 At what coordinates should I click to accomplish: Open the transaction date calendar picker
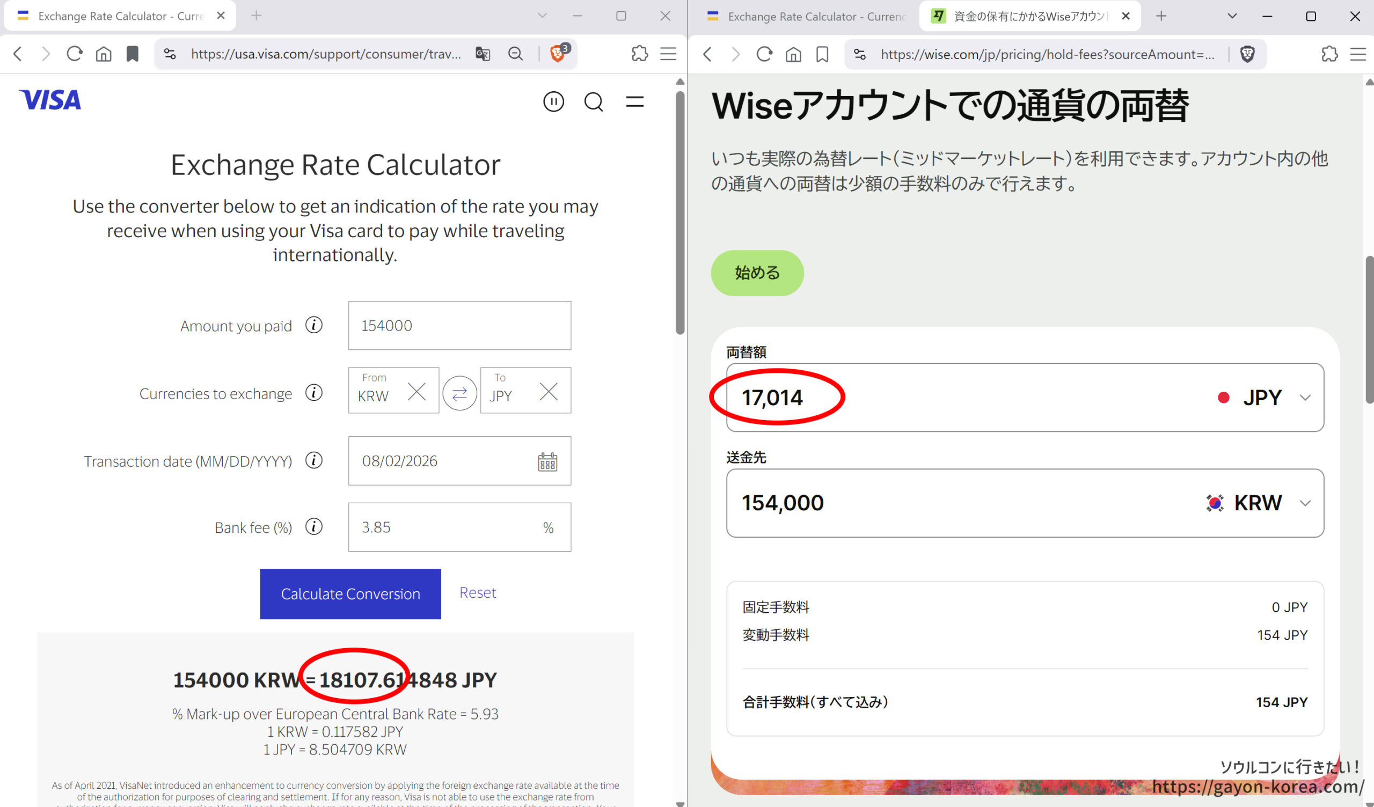(x=547, y=462)
